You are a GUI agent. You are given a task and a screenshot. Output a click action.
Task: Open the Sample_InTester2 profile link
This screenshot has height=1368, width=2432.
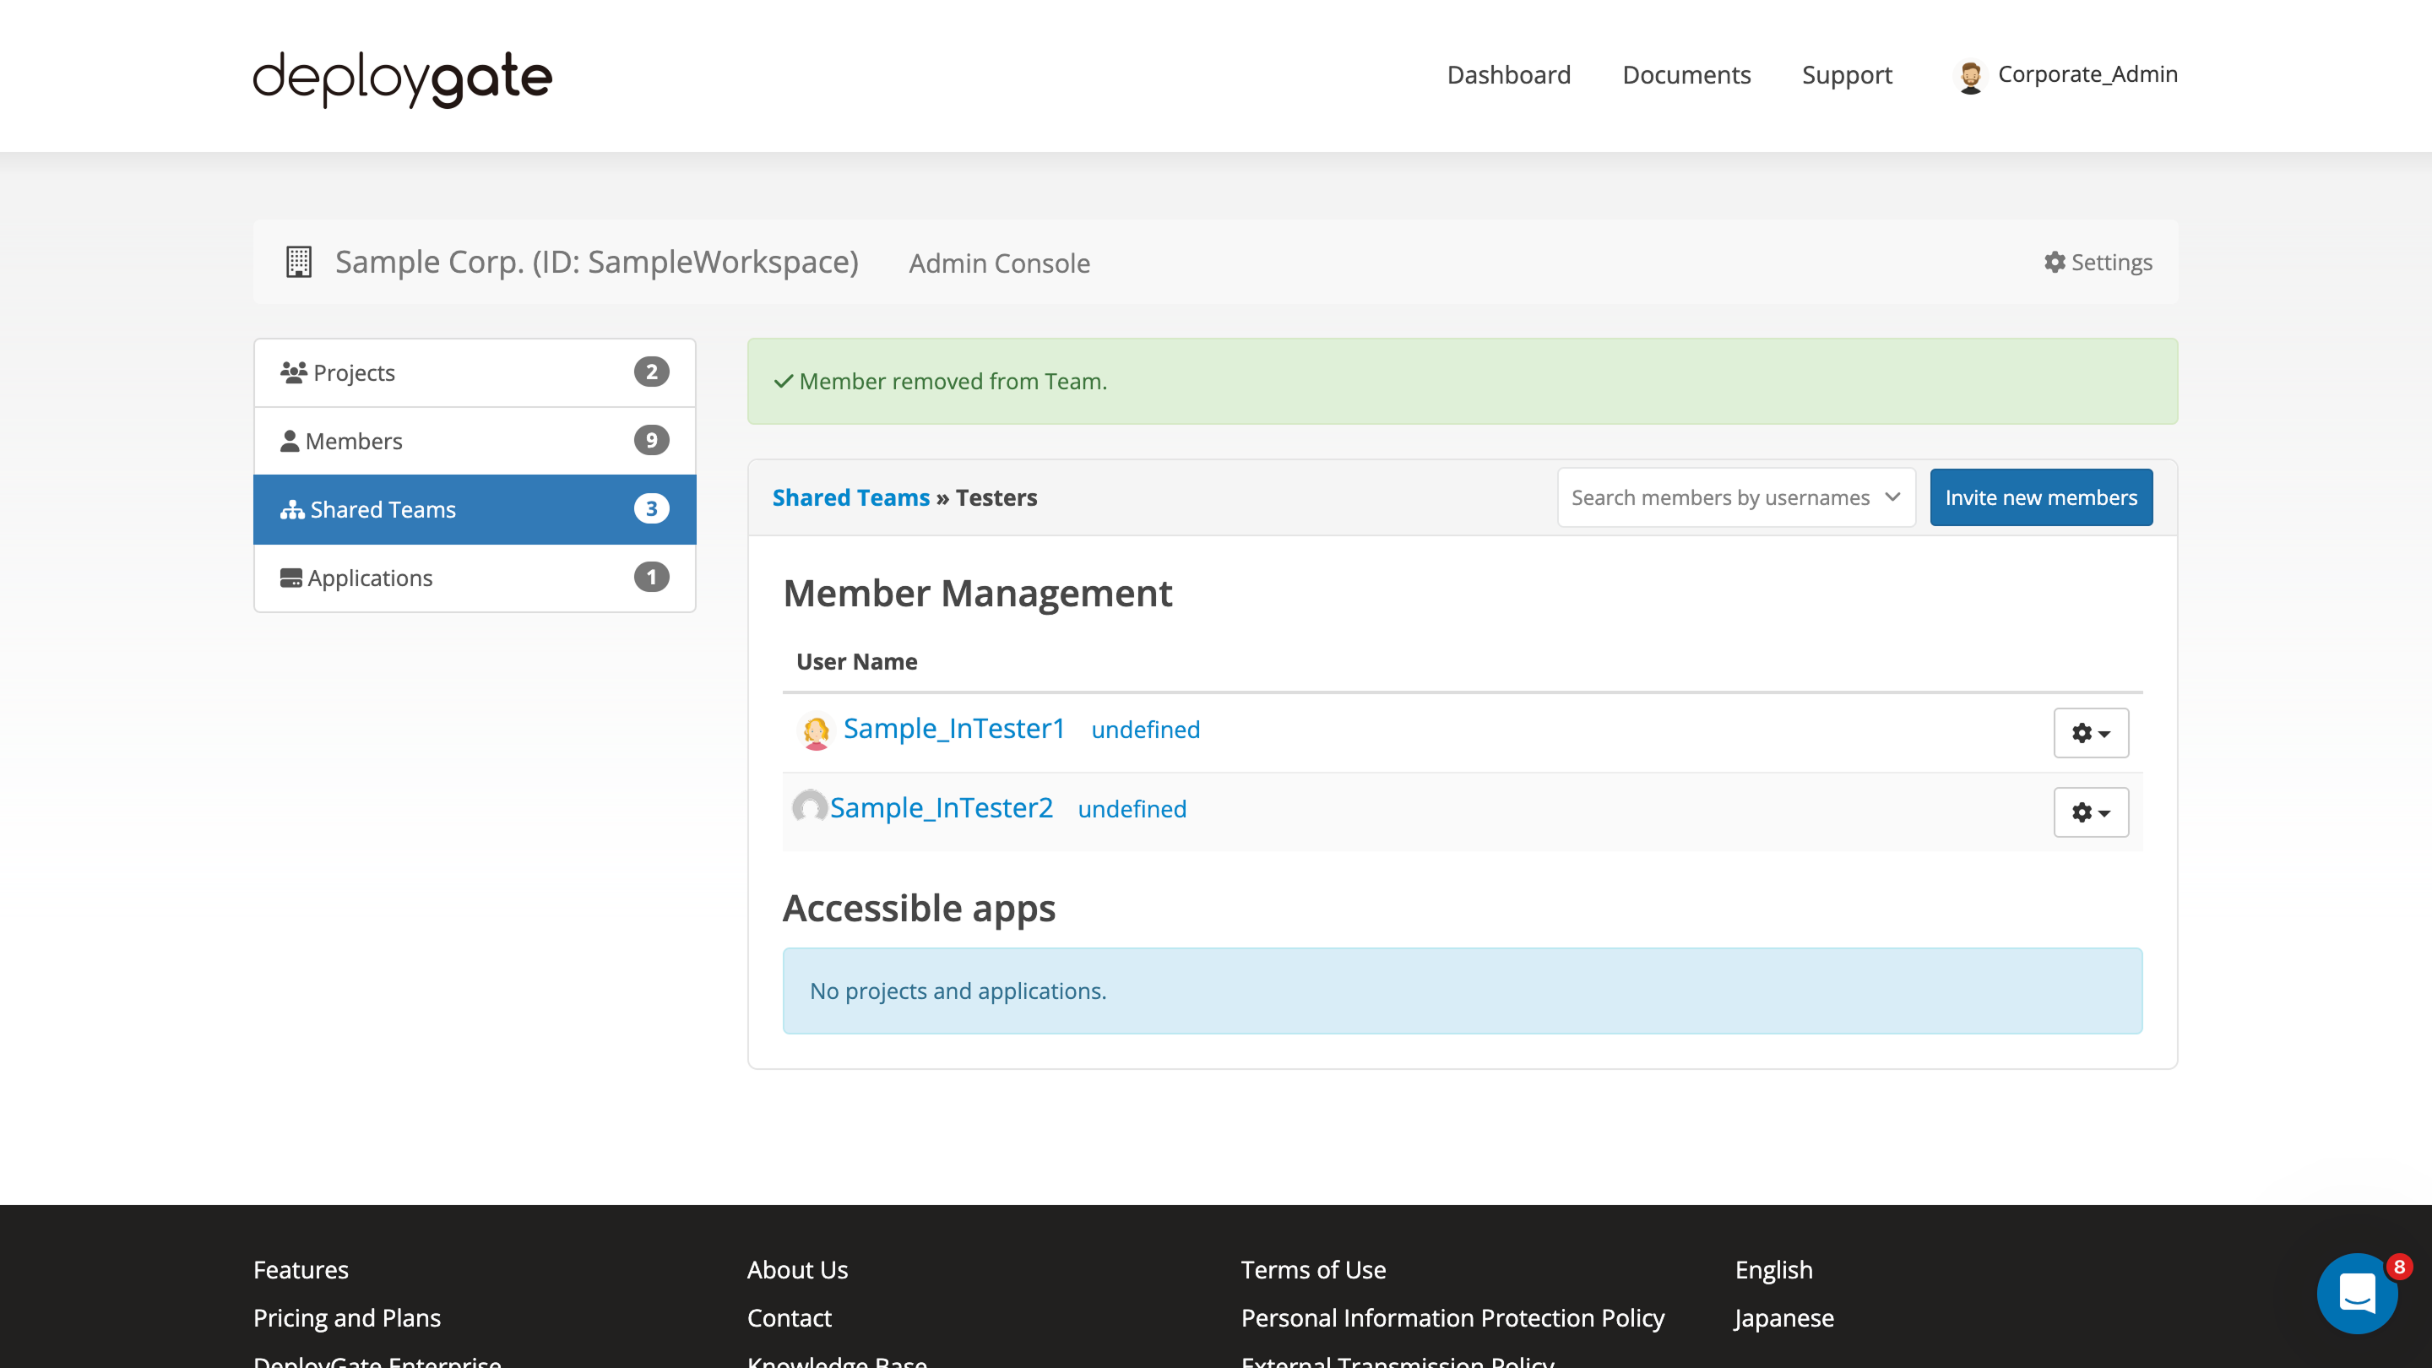pos(942,807)
